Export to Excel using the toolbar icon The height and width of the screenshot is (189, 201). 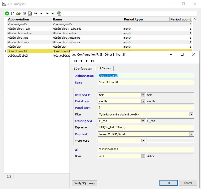(59, 13)
